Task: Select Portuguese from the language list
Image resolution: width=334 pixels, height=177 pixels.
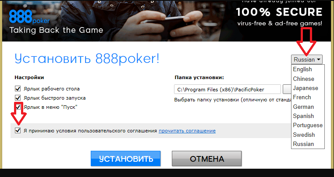Action: tap(308, 125)
